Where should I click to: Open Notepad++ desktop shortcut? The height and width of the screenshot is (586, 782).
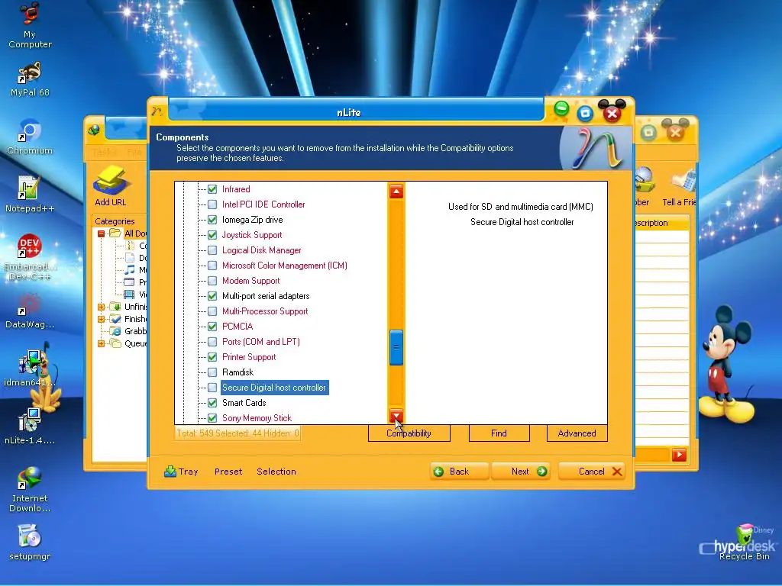[x=30, y=195]
